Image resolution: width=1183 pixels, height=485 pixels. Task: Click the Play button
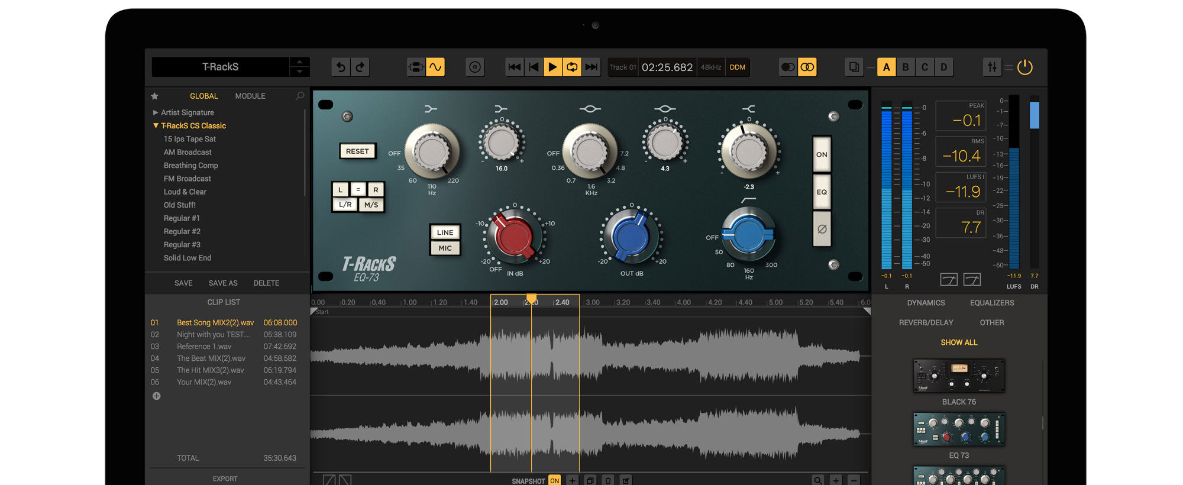552,67
